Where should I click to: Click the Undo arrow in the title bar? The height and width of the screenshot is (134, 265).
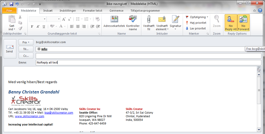click(x=17, y=4)
